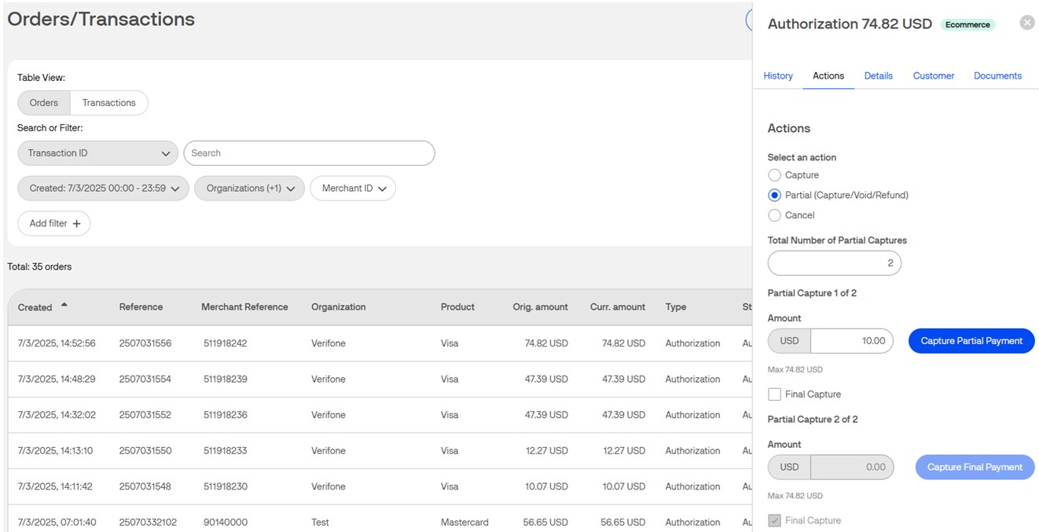Expand the Created date range filter
1039x532 pixels.
click(103, 189)
